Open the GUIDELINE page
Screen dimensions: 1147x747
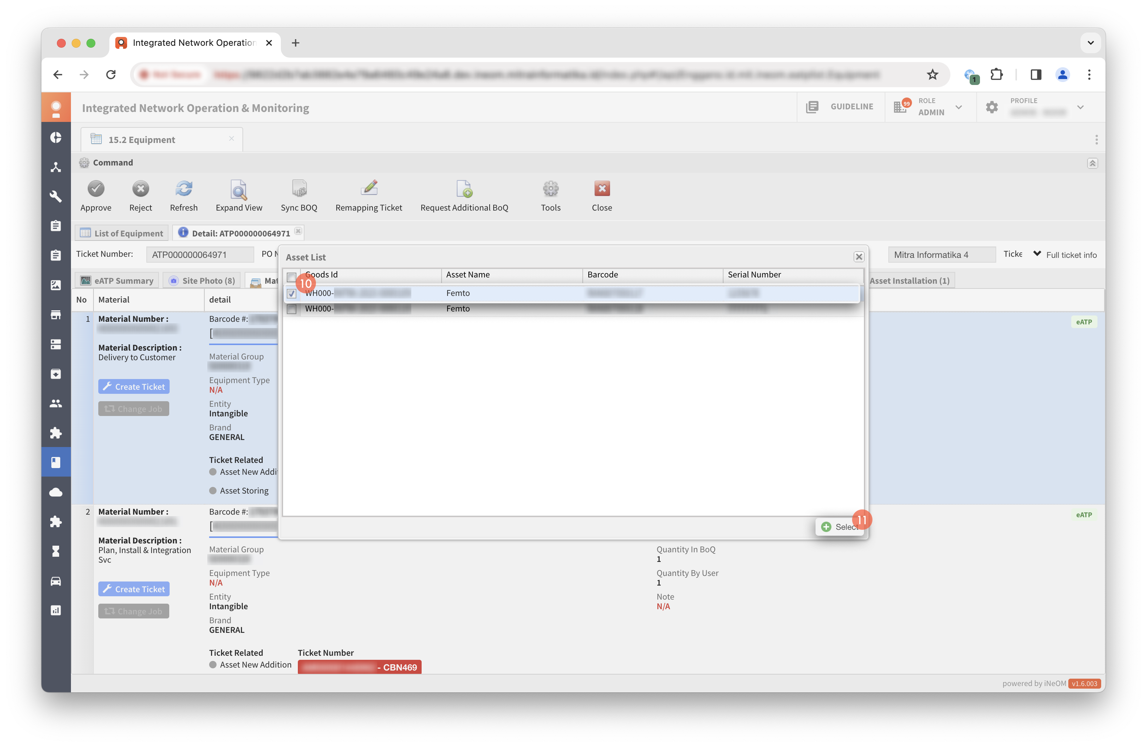(x=840, y=106)
